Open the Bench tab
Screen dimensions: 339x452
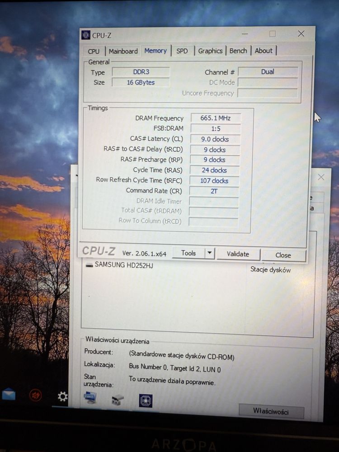tap(238, 51)
